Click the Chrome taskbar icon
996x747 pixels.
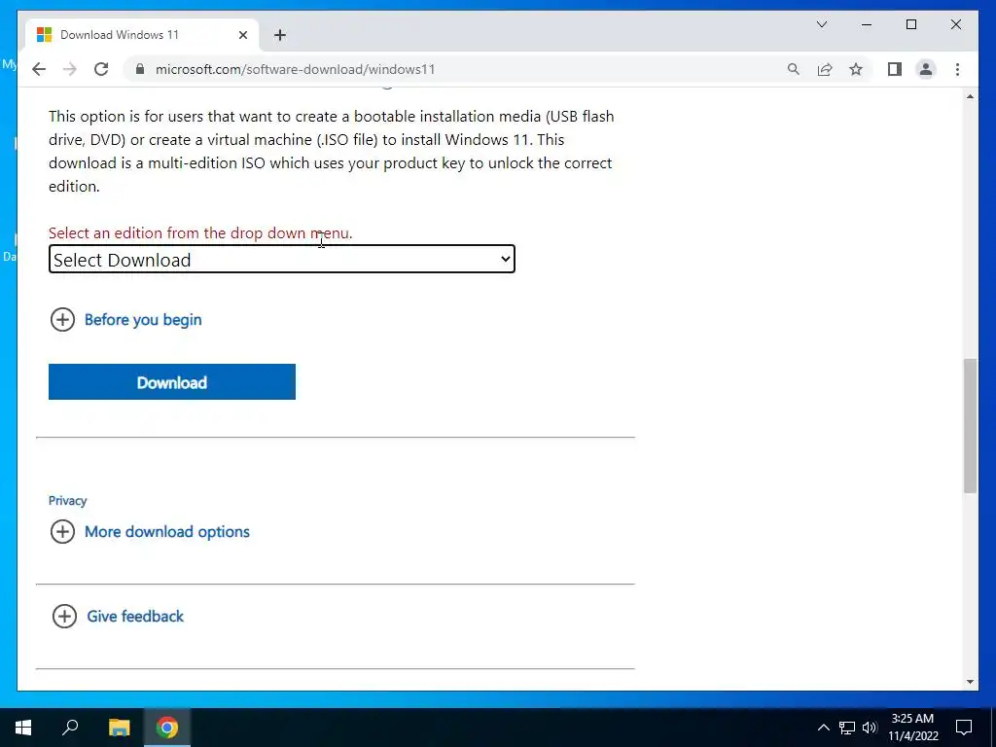click(167, 728)
